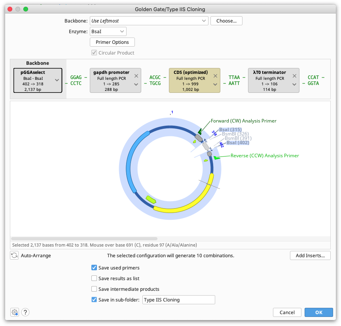Toggle Save used primers checkbox
This screenshot has height=326, width=341.
(x=94, y=268)
